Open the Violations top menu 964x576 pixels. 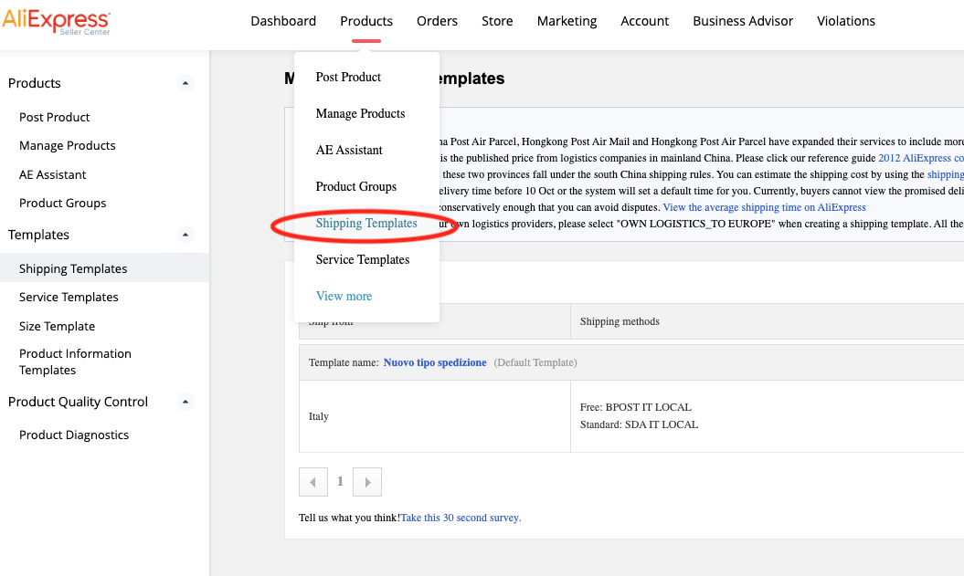click(845, 21)
